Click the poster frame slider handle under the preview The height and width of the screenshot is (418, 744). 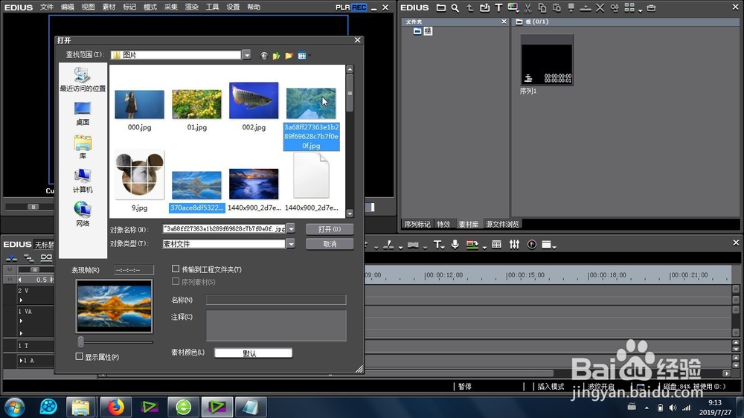point(80,341)
